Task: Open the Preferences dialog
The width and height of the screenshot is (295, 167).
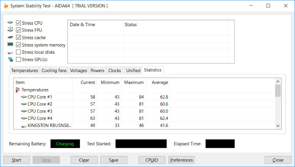Action: point(181,160)
